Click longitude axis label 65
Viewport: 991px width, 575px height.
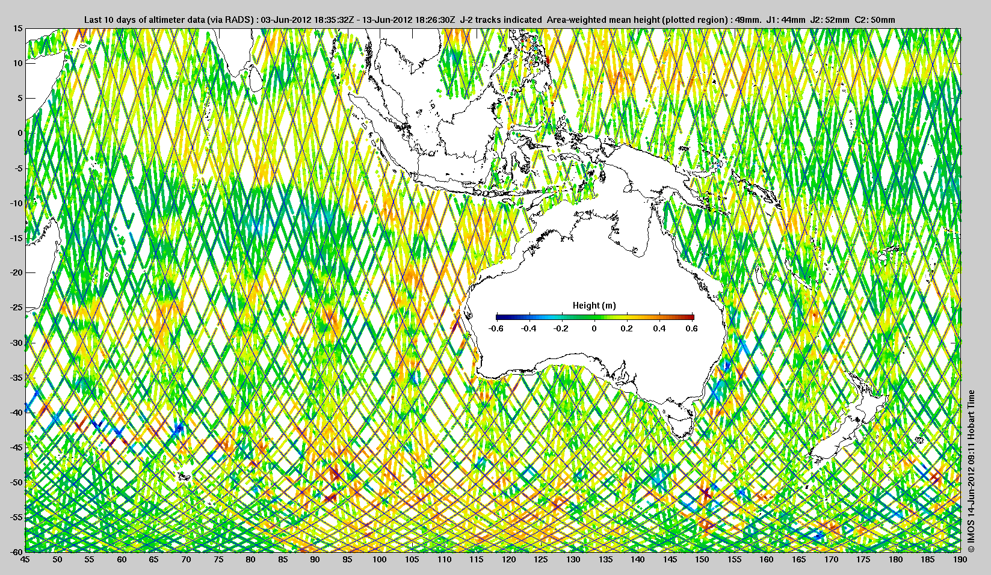(x=153, y=559)
